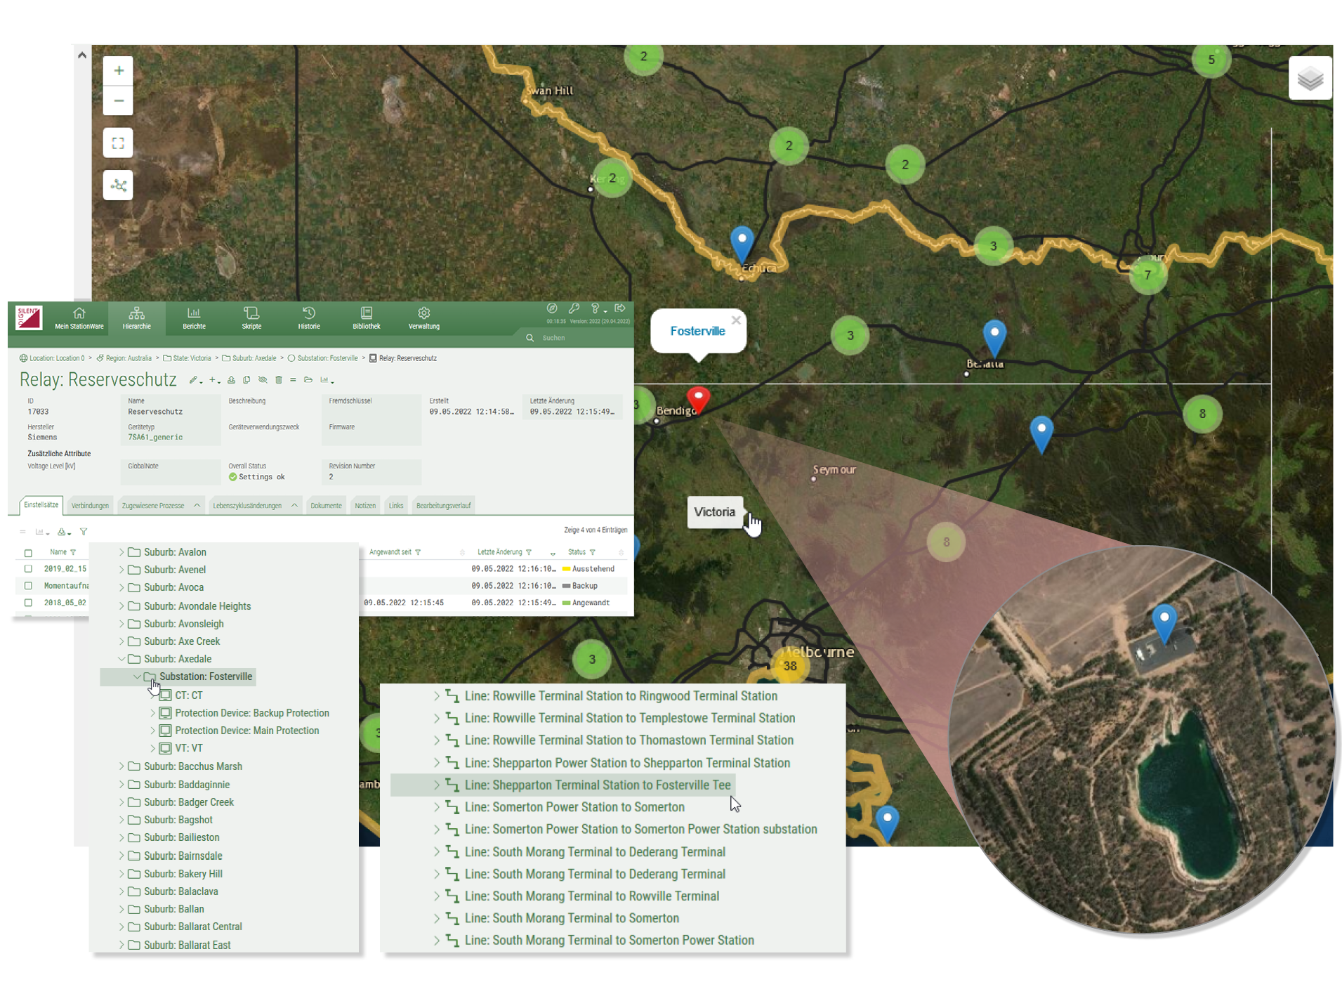This screenshot has width=1342, height=994.
Task: Check the box for the 2019_02_15 row
Action: (28, 569)
